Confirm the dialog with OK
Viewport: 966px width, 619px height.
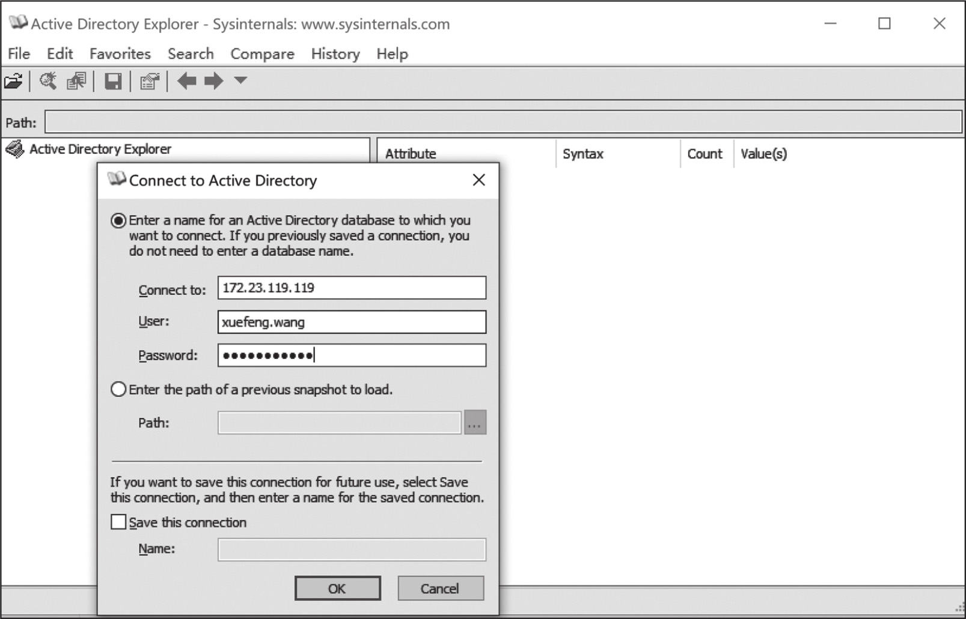[337, 588]
